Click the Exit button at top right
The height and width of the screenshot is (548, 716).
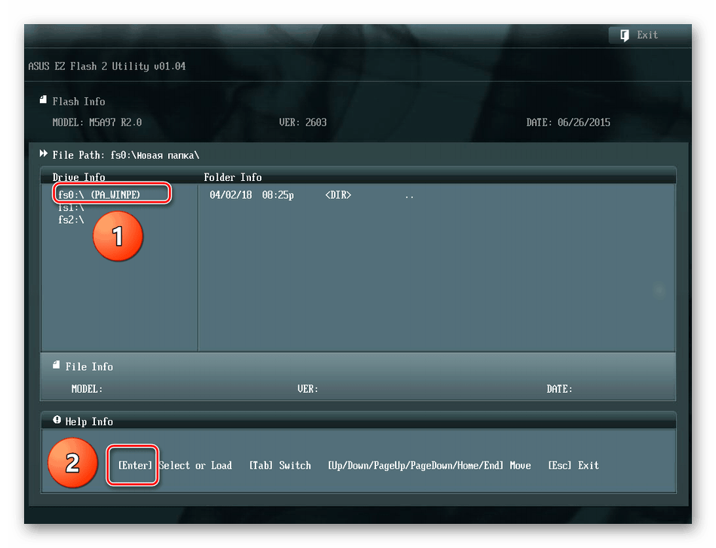coord(639,35)
